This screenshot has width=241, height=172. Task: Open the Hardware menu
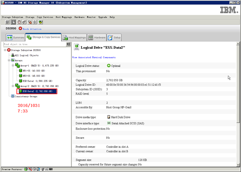click(79, 17)
